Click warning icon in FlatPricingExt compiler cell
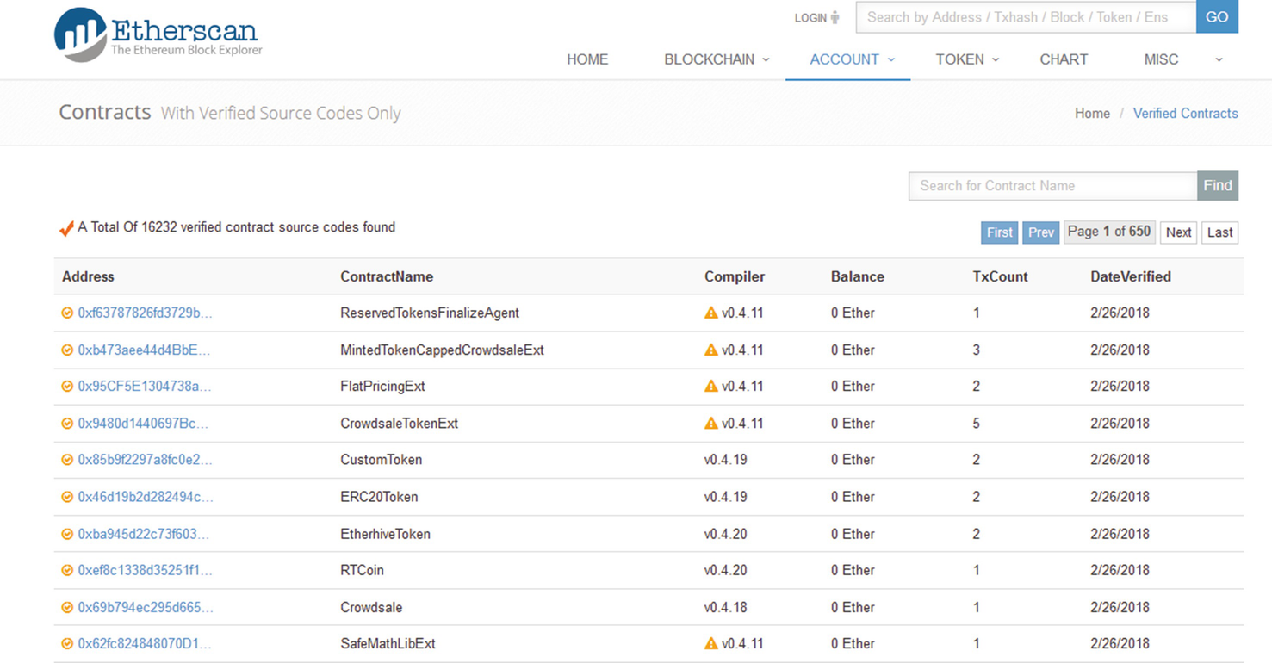This screenshot has width=1272, height=663. point(711,386)
